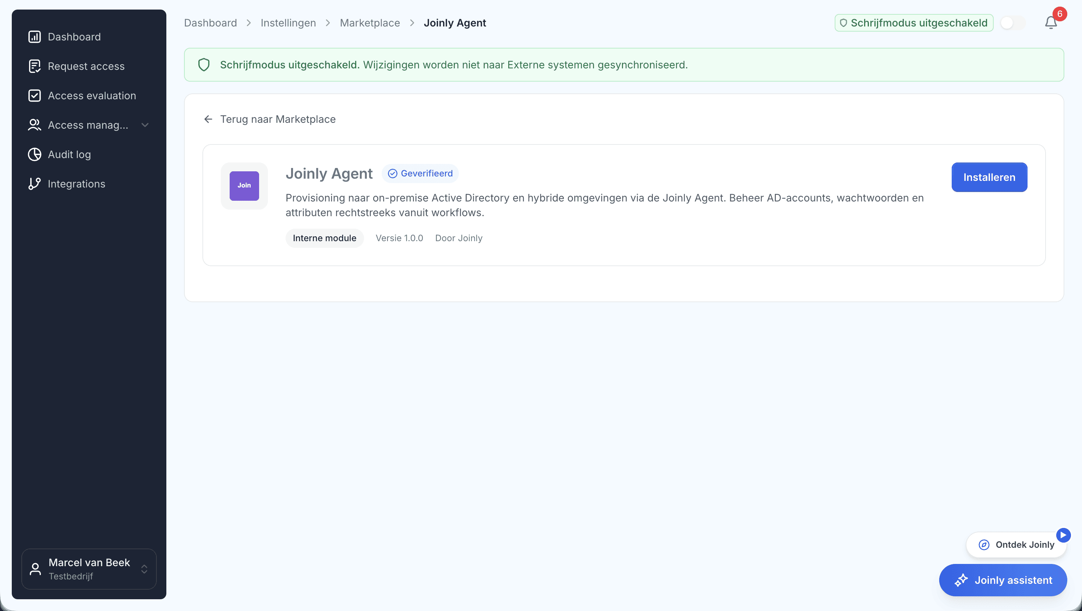This screenshot has width=1082, height=611.
Task: Open the Dashboard sidebar icon
Action: (x=35, y=37)
